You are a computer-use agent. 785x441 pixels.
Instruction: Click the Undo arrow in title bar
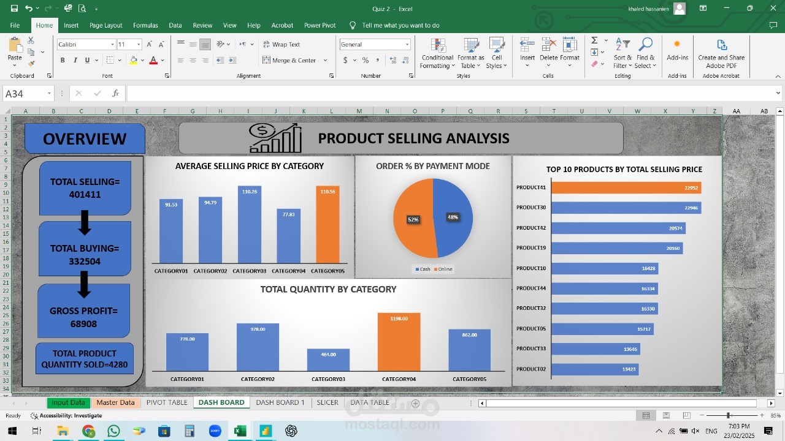pyautogui.click(x=29, y=9)
